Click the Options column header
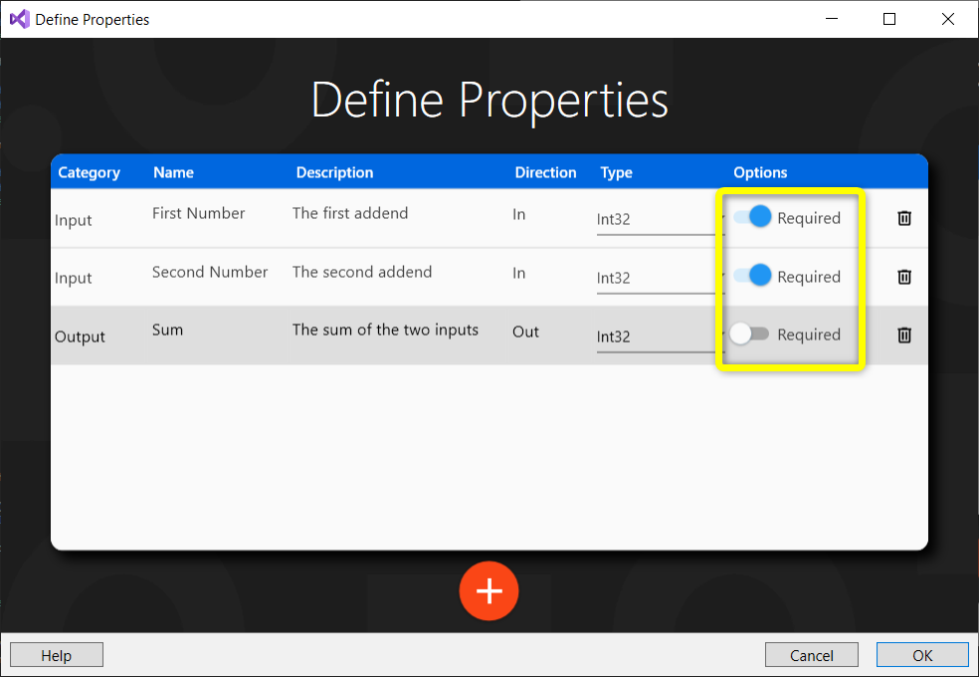979x677 pixels. coord(760,171)
